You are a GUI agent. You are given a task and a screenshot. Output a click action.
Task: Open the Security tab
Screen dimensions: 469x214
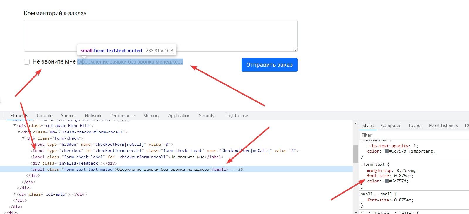[207, 116]
